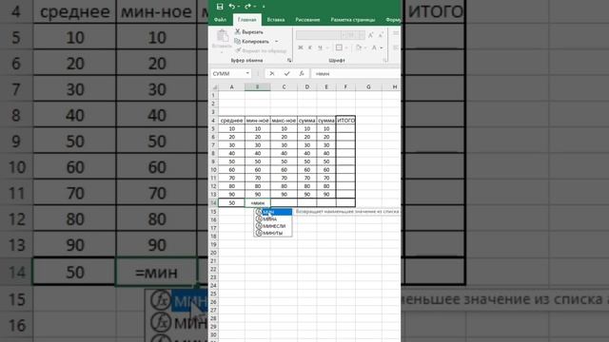Click the ИТОГО header cell in Excel window
609x342 pixels.
(345, 121)
